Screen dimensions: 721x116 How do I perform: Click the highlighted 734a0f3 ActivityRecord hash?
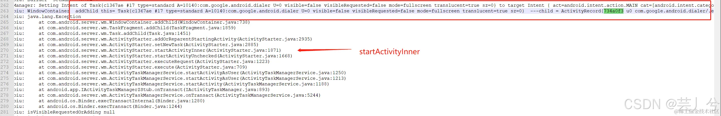click(x=613, y=11)
